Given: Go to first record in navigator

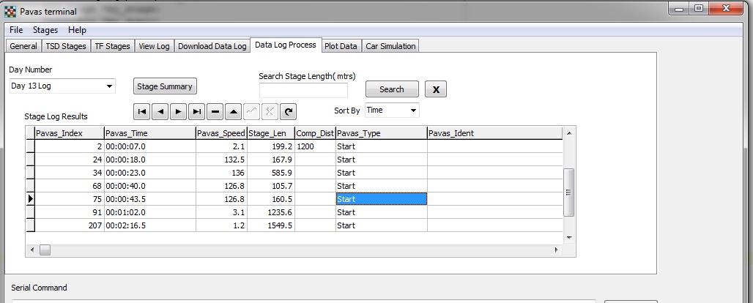Looking at the screenshot, I should pos(142,112).
